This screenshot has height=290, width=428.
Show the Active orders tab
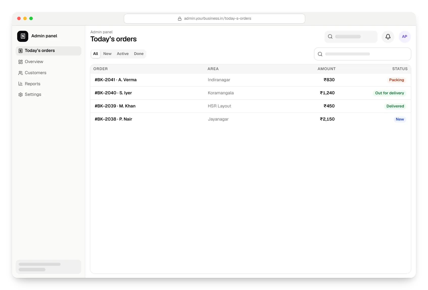[123, 54]
